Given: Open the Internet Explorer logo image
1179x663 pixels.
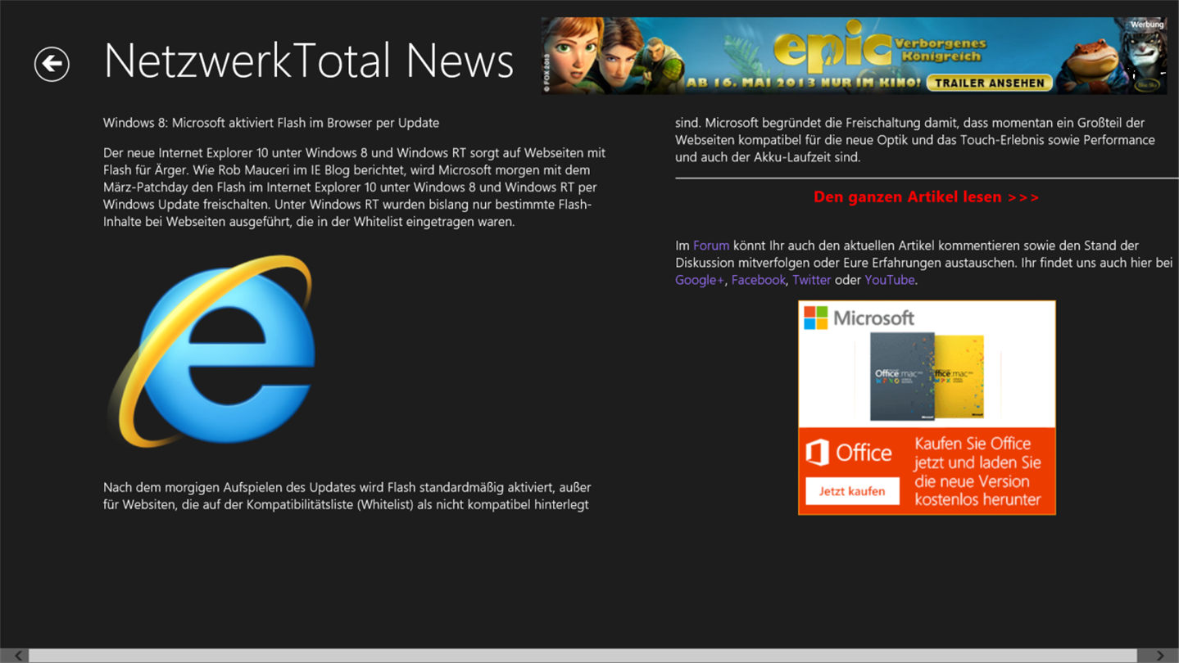Looking at the screenshot, I should click(211, 352).
